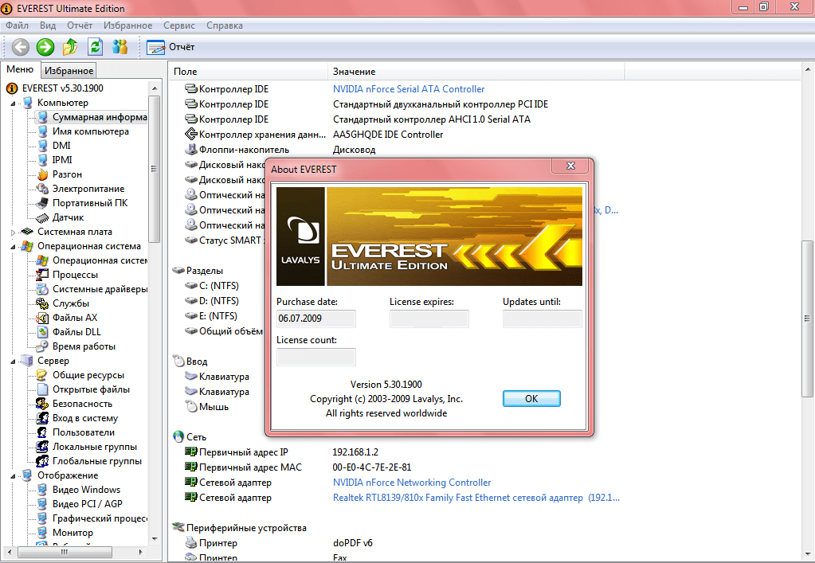Select the C: (NTFS) partition row
The image size is (815, 563).
point(212,286)
